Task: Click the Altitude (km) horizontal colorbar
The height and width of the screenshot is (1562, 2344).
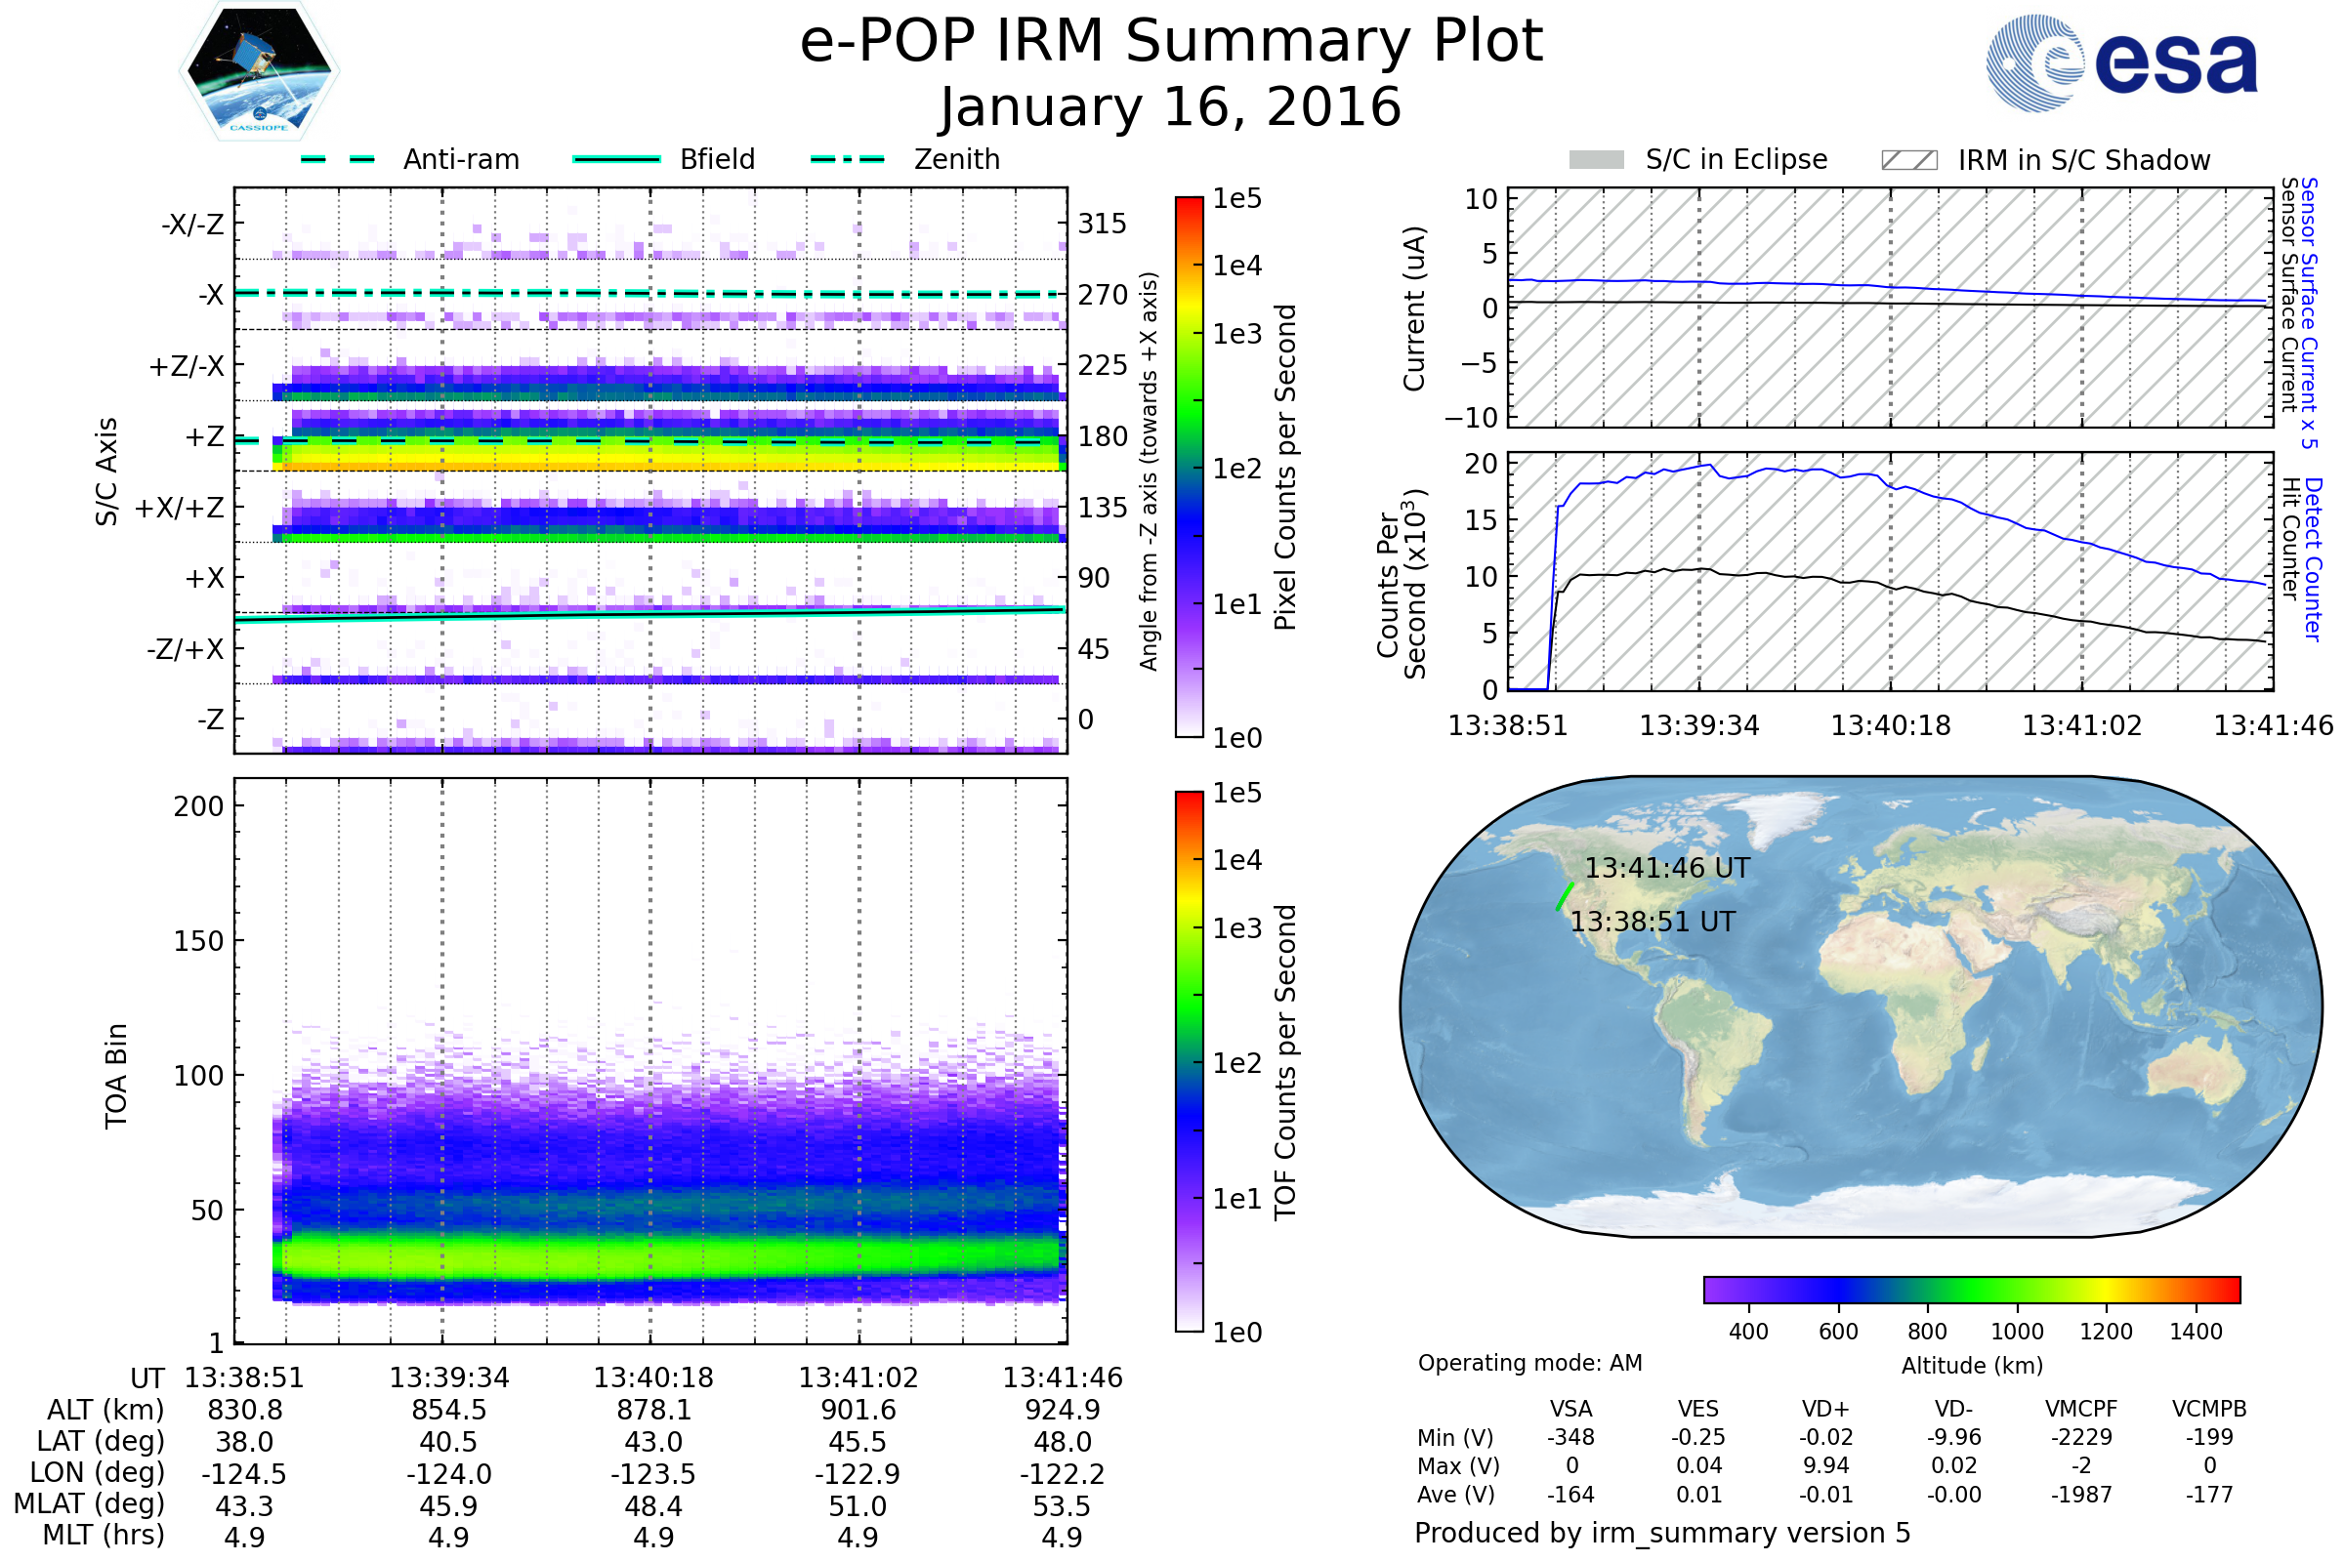Action: click(x=1971, y=1289)
